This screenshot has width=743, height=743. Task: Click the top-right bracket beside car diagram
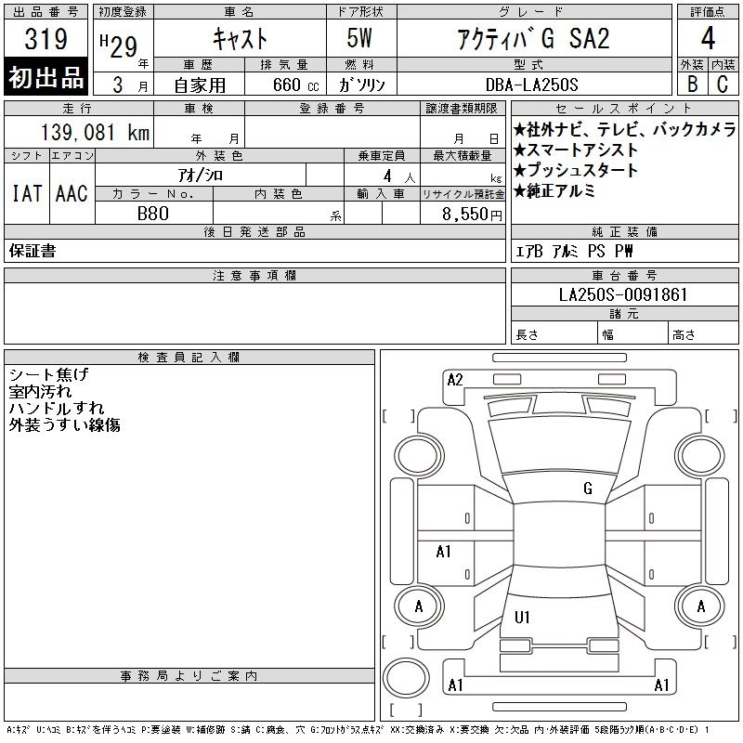coord(721,416)
